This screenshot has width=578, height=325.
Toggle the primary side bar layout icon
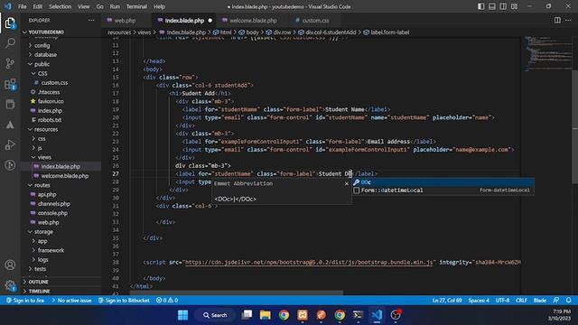(x=481, y=6)
